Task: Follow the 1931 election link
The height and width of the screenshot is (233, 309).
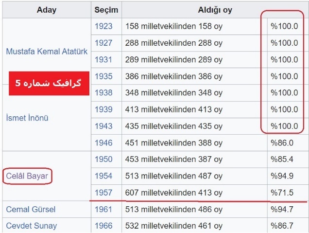Action: pos(103,59)
